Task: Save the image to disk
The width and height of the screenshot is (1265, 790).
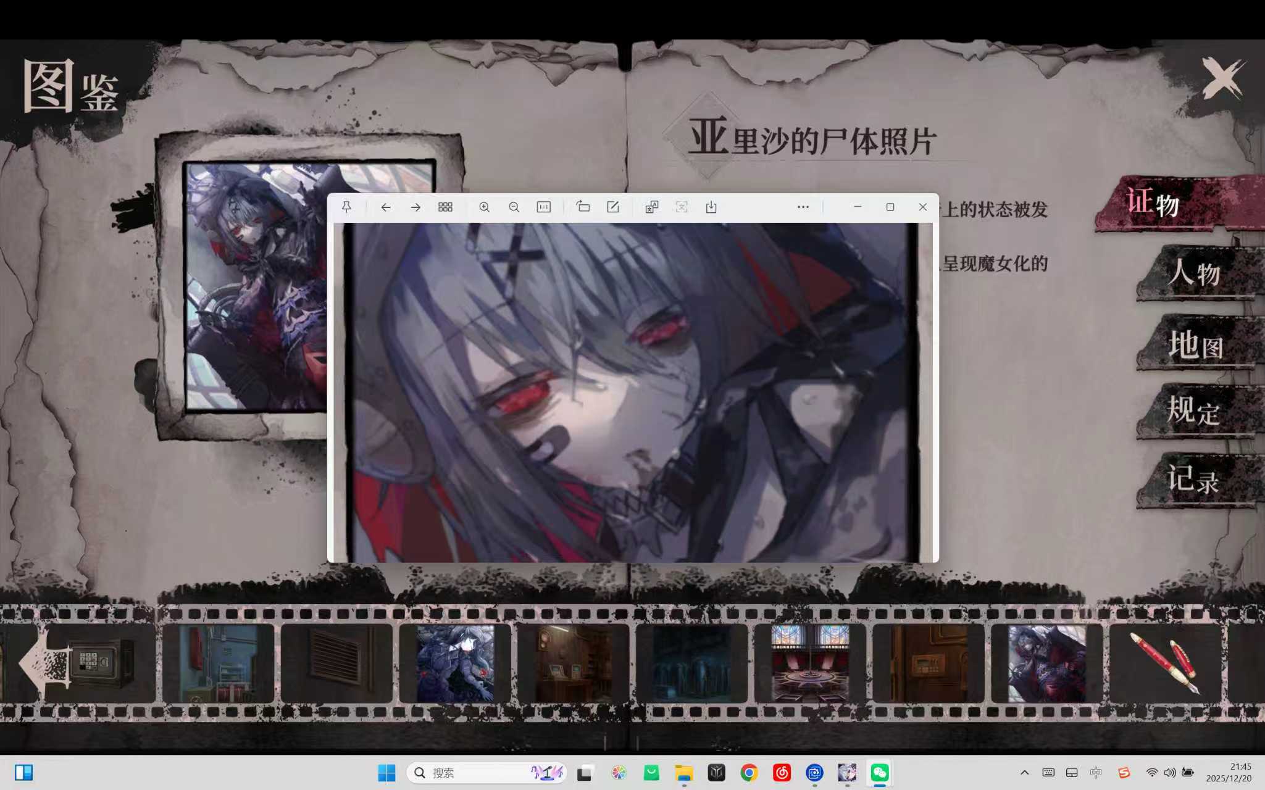Action: click(711, 207)
